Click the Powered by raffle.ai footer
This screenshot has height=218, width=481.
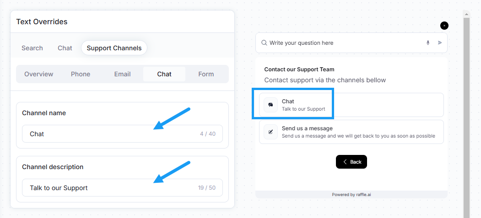click(x=351, y=194)
